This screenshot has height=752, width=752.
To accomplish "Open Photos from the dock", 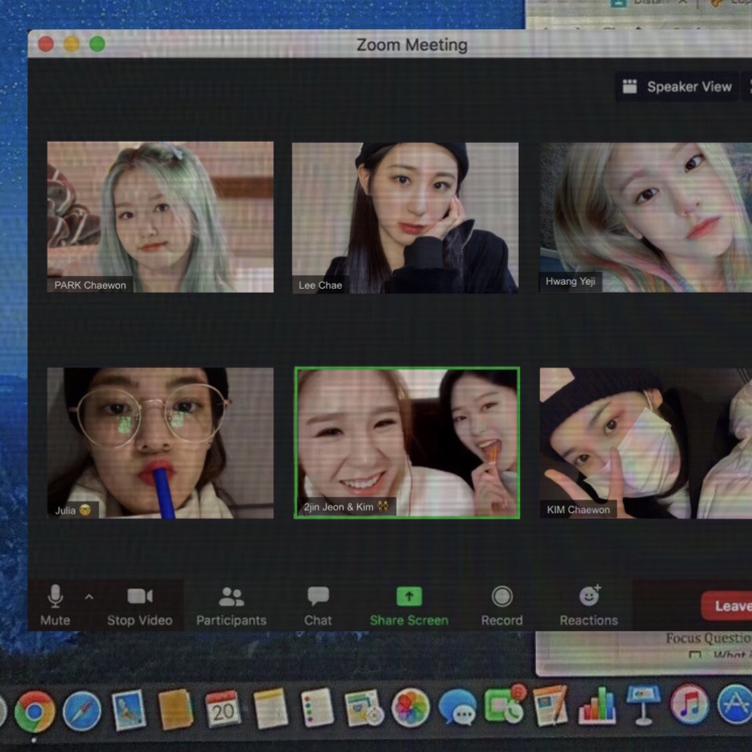I will point(410,707).
